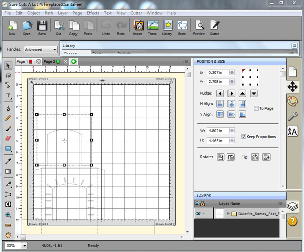Open the Handles Advanced dropdown
The image size is (304, 252).
pyautogui.click(x=41, y=50)
